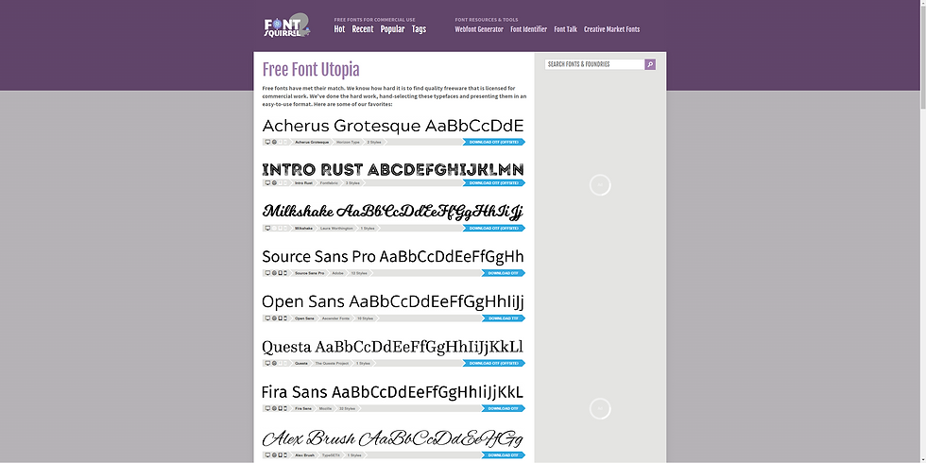Open the Popular fonts menu

[392, 29]
